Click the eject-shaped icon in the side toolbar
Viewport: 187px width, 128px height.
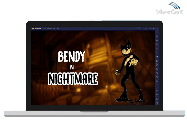point(157,57)
